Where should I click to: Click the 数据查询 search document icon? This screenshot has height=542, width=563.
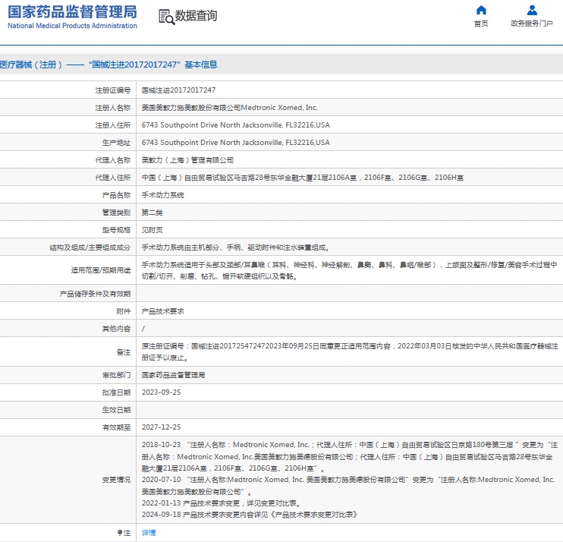167,17
